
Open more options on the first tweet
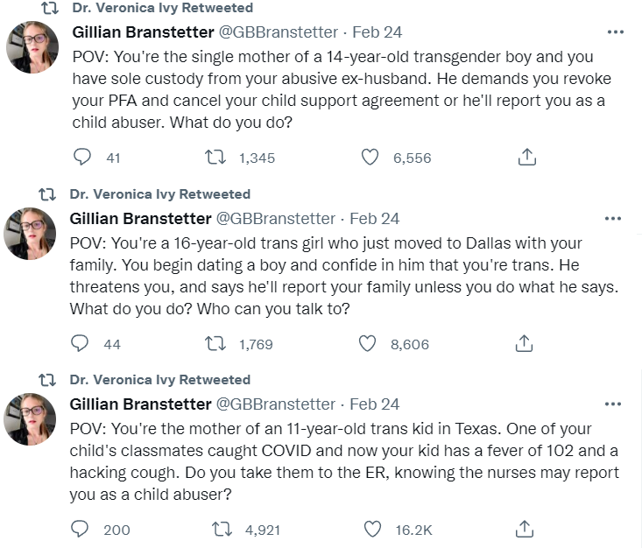point(616,32)
